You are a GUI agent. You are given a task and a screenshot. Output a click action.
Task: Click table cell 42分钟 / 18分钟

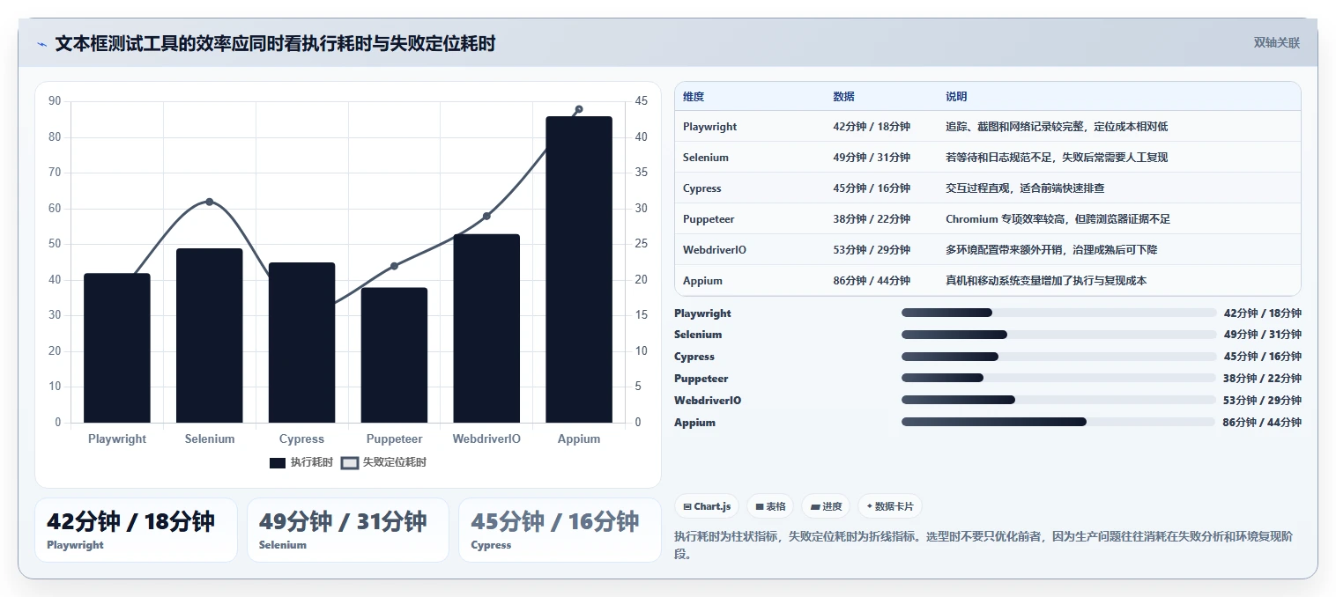[872, 127]
